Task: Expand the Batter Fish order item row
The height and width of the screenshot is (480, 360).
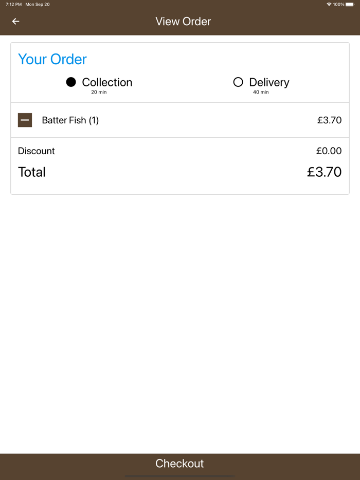Action: (180, 120)
